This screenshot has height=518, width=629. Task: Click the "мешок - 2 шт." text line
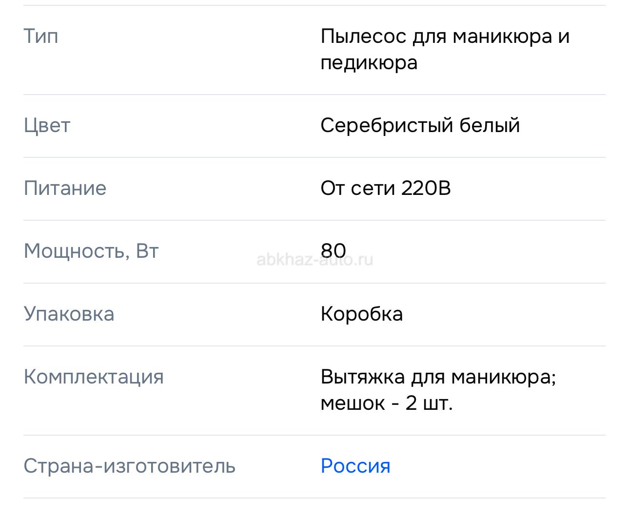click(386, 403)
